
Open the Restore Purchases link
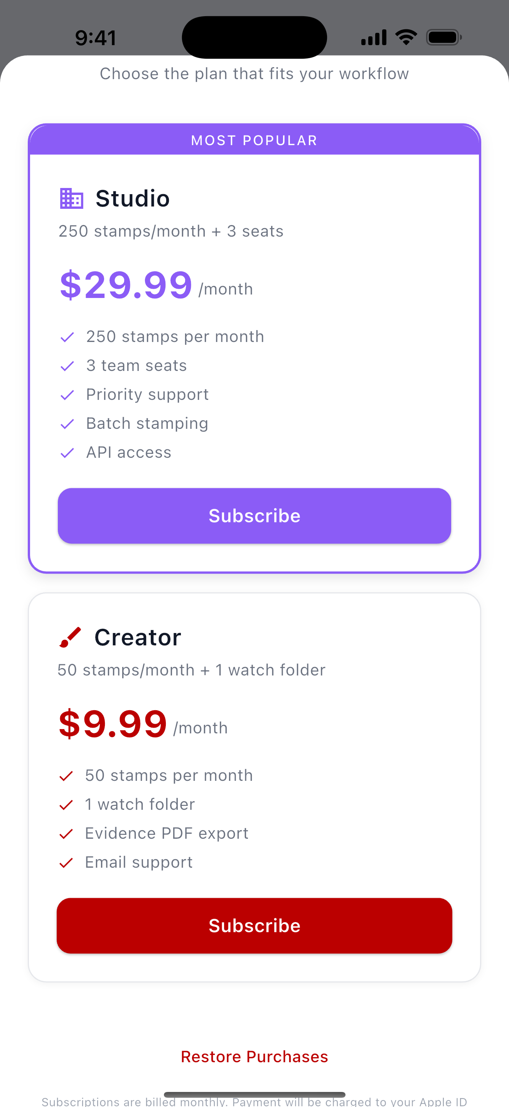click(254, 1057)
